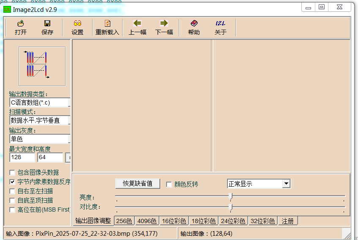
Task: Open the 注册 (Register) tab
Action: tap(288, 221)
